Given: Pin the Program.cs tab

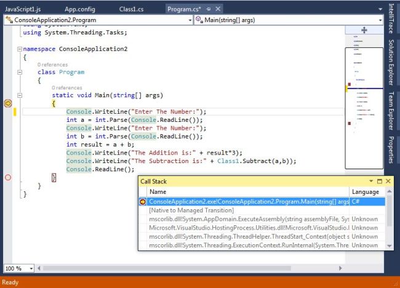Looking at the screenshot, I should click(x=209, y=9).
